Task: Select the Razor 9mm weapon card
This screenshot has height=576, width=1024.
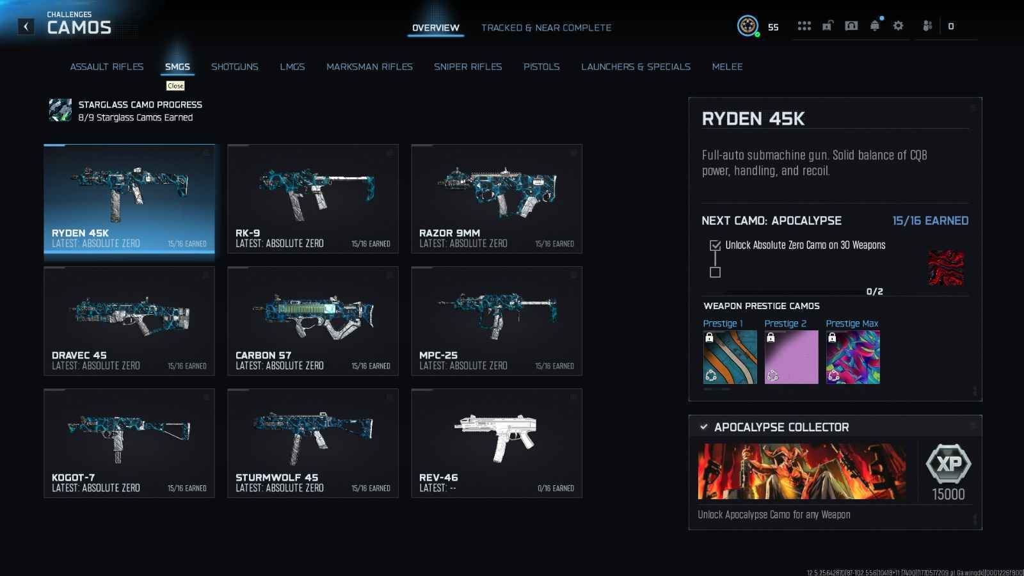Action: pos(497,198)
